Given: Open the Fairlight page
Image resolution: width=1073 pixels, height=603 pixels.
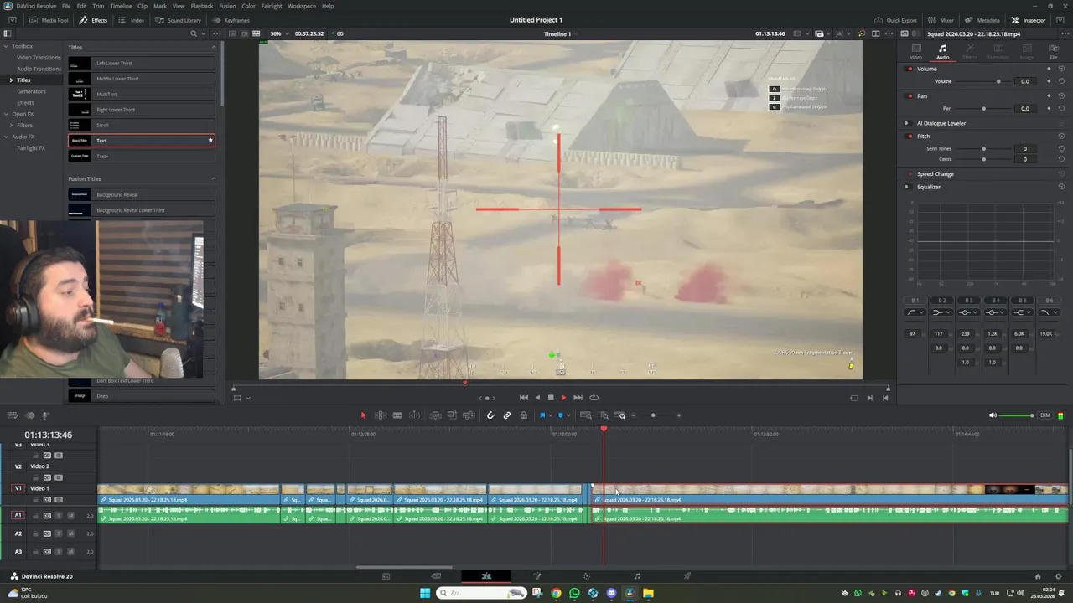Looking at the screenshot, I should coord(637,576).
